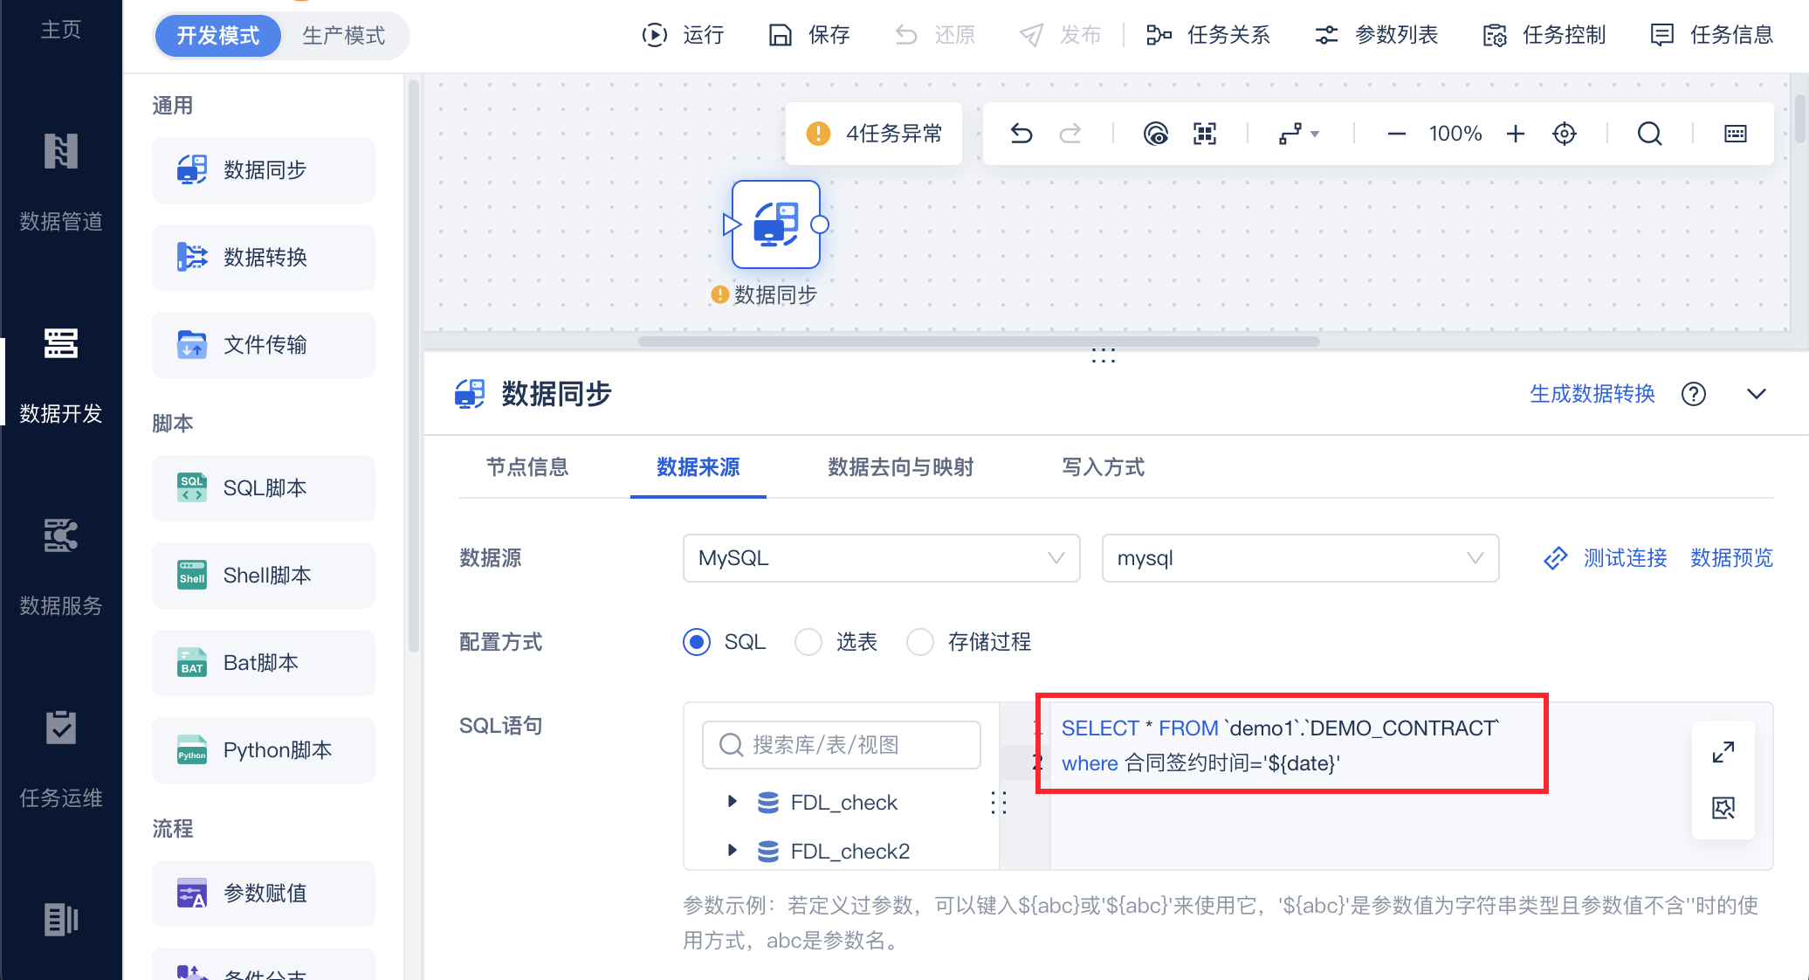The width and height of the screenshot is (1809, 980).
Task: Click the fit-to-screen icon in canvas toolbar
Action: point(1205,134)
